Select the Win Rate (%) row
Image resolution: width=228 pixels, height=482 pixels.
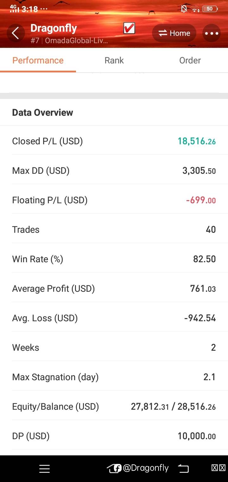click(114, 259)
